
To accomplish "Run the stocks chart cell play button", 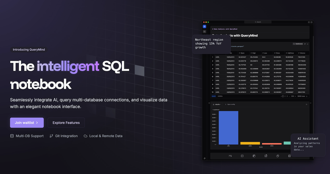I will 306,104.
